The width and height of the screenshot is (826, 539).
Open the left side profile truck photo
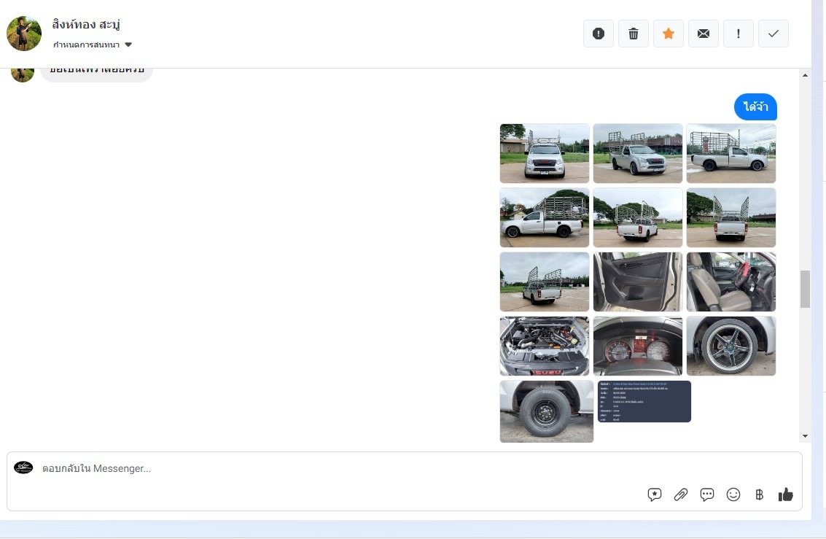click(545, 217)
